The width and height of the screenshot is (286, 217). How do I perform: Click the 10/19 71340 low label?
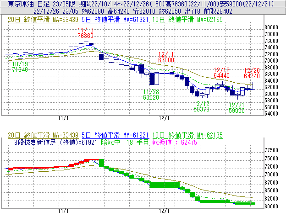[20, 67]
